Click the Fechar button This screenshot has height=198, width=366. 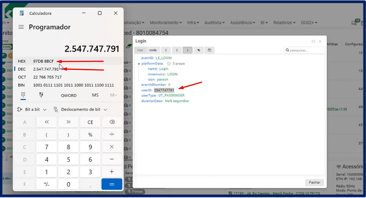click(314, 182)
